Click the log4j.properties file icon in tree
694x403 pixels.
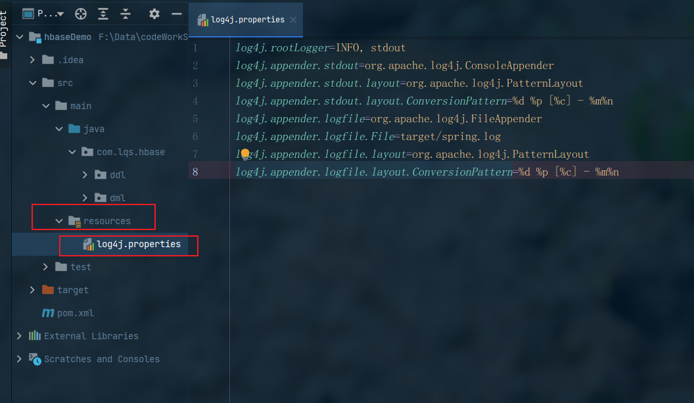tap(89, 245)
